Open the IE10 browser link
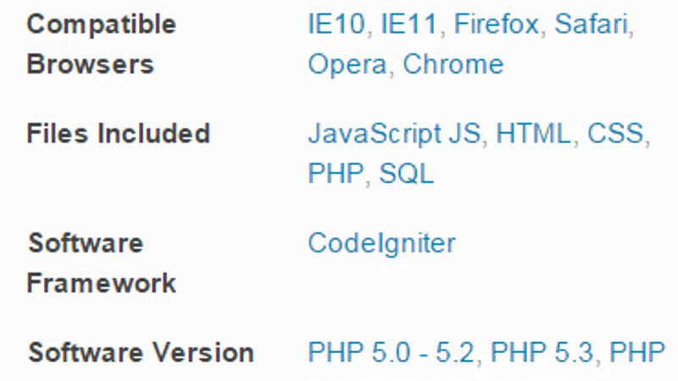Viewport: 678px width, 381px height. (x=336, y=24)
